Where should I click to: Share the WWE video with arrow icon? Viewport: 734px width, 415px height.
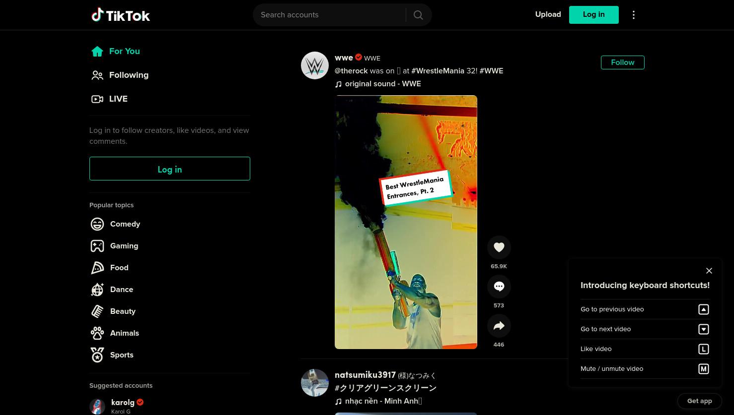499,326
